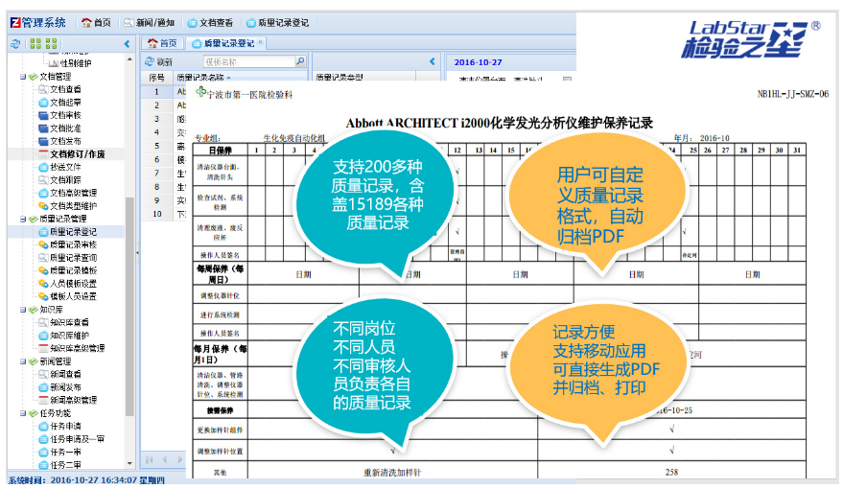Collapse the 知识库 tree node
843x489 pixels.
point(23,310)
